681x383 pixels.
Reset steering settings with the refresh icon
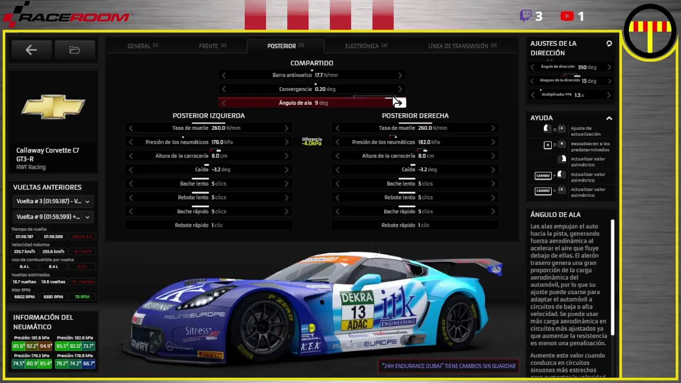609,44
